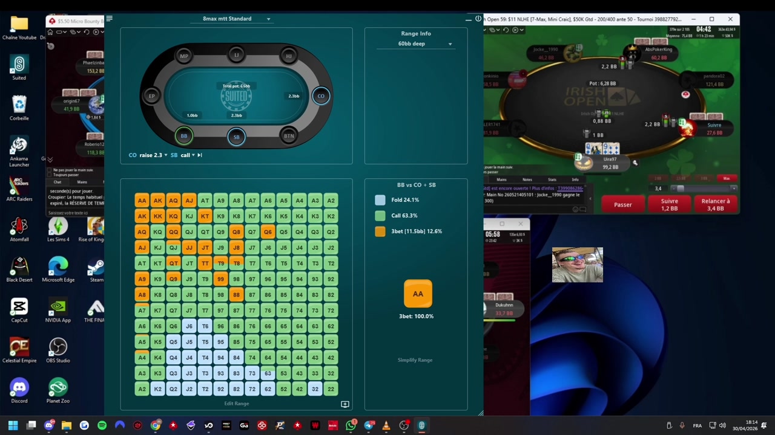The width and height of the screenshot is (775, 435).
Task: Click the Fold 24.1% legend color square
Action: click(x=380, y=200)
